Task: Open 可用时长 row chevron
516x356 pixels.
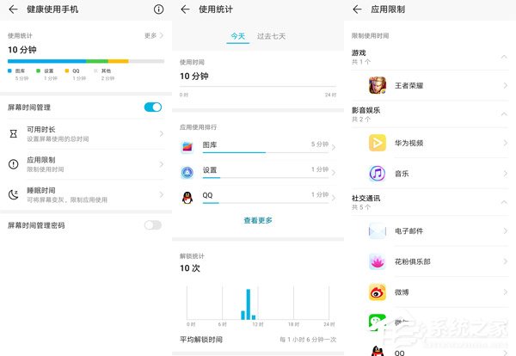Action: click(162, 133)
